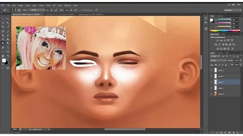Add an Invert adjustment layer

[x=218, y=49]
